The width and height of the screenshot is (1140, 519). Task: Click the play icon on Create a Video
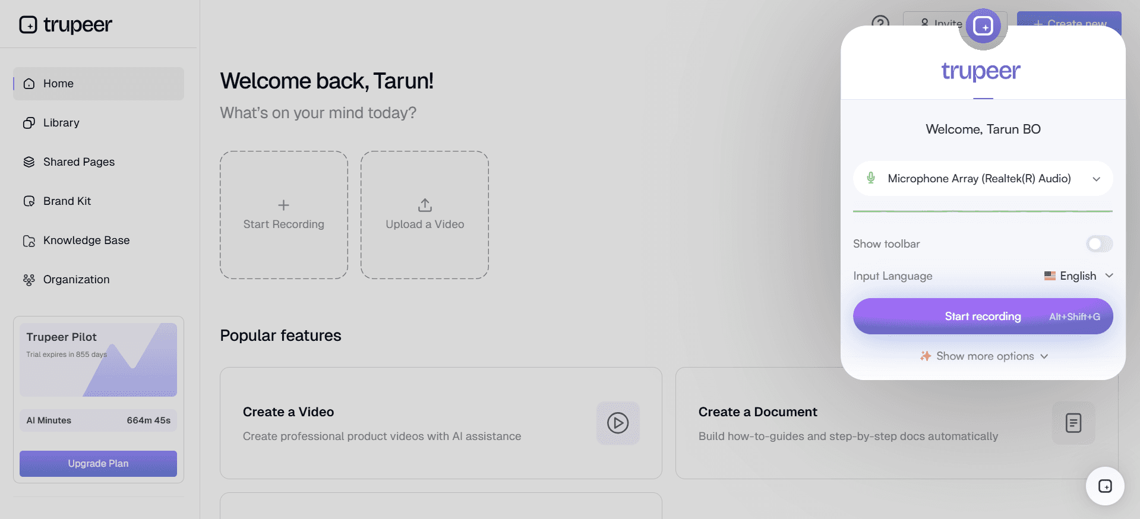(618, 423)
